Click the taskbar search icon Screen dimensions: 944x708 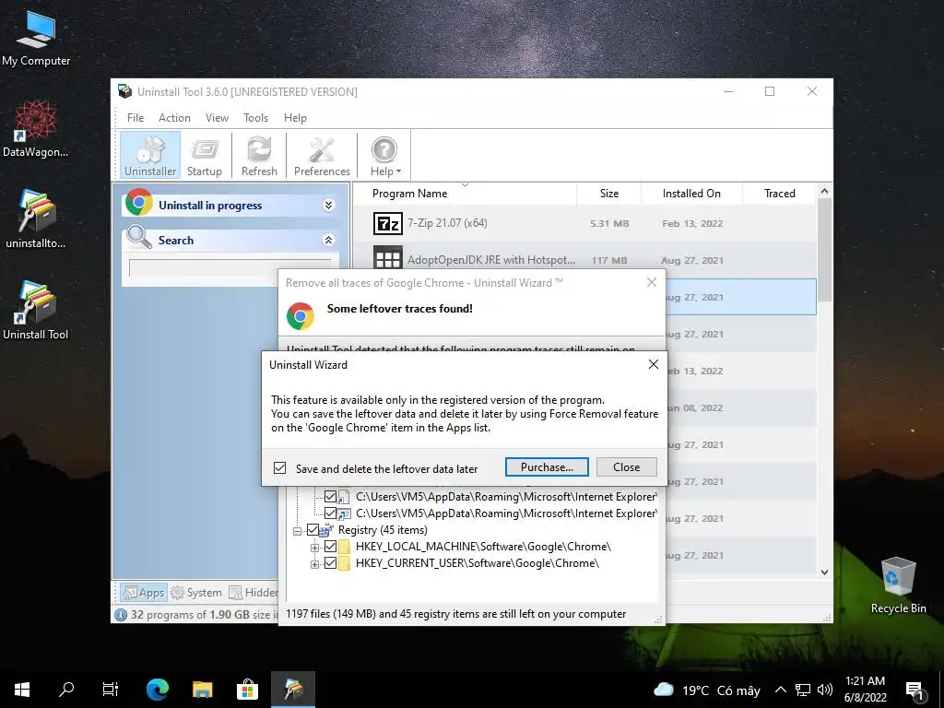tap(66, 690)
